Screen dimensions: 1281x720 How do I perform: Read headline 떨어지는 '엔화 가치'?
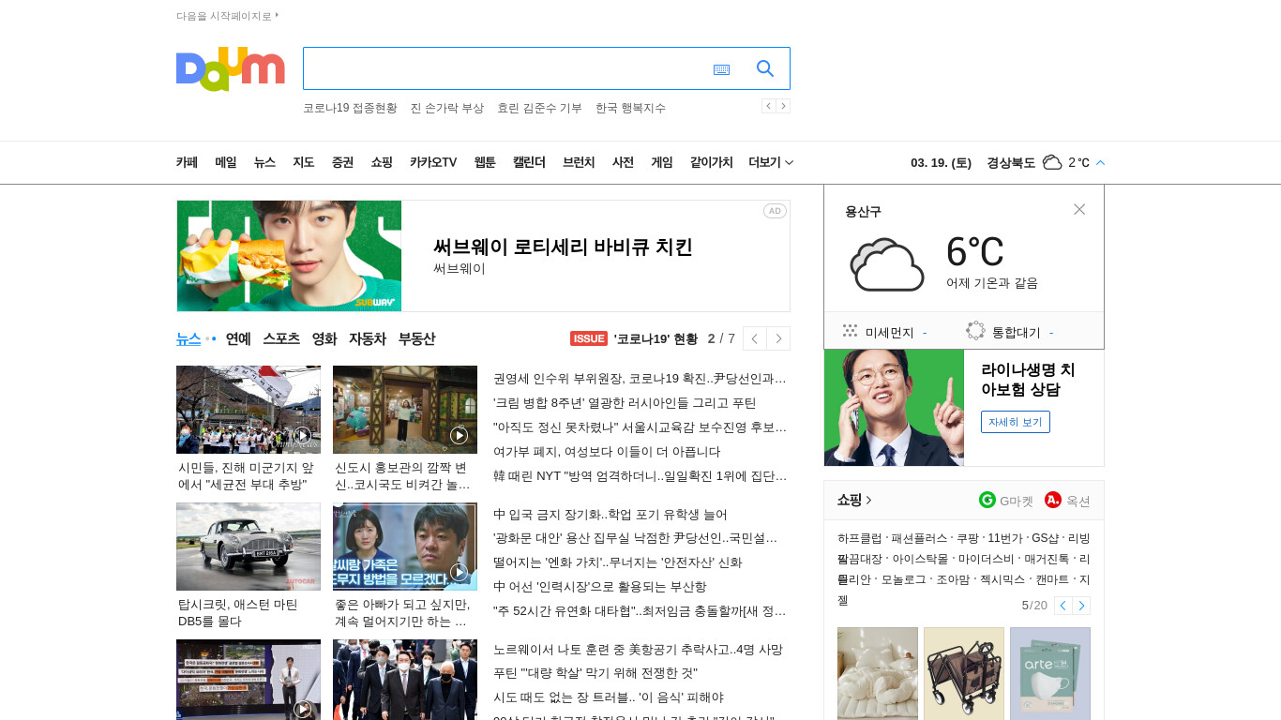618,562
